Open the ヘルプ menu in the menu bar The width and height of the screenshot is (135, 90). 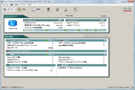pos(29,5)
